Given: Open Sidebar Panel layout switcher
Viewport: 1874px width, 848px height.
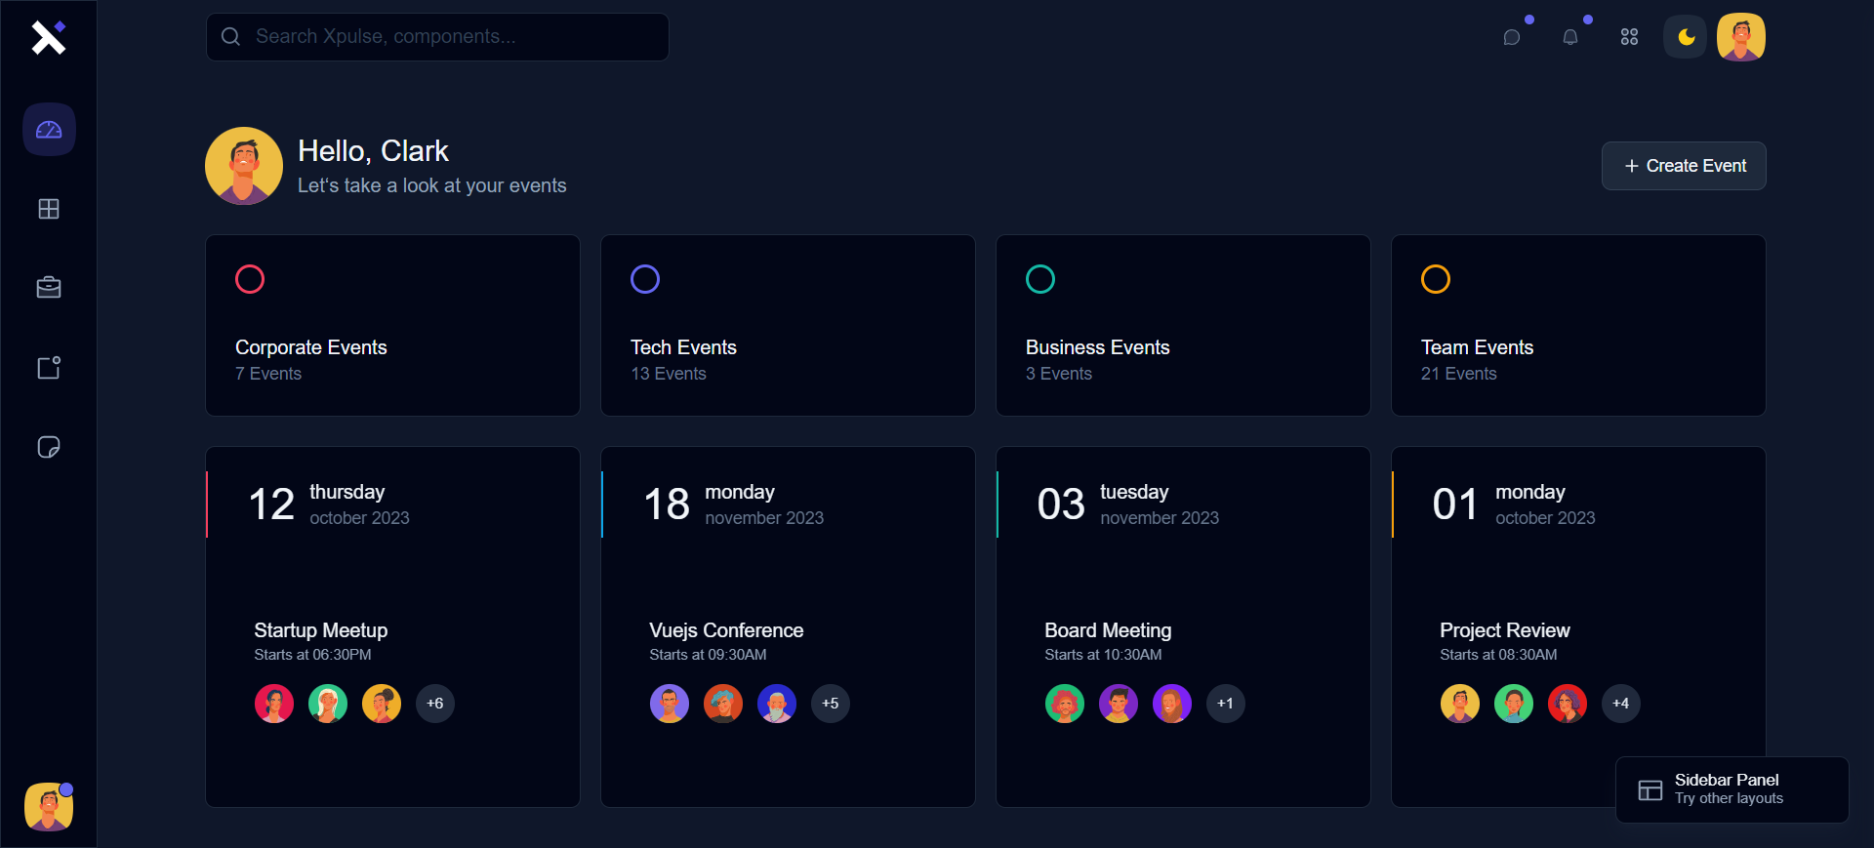Looking at the screenshot, I should click(1731, 789).
